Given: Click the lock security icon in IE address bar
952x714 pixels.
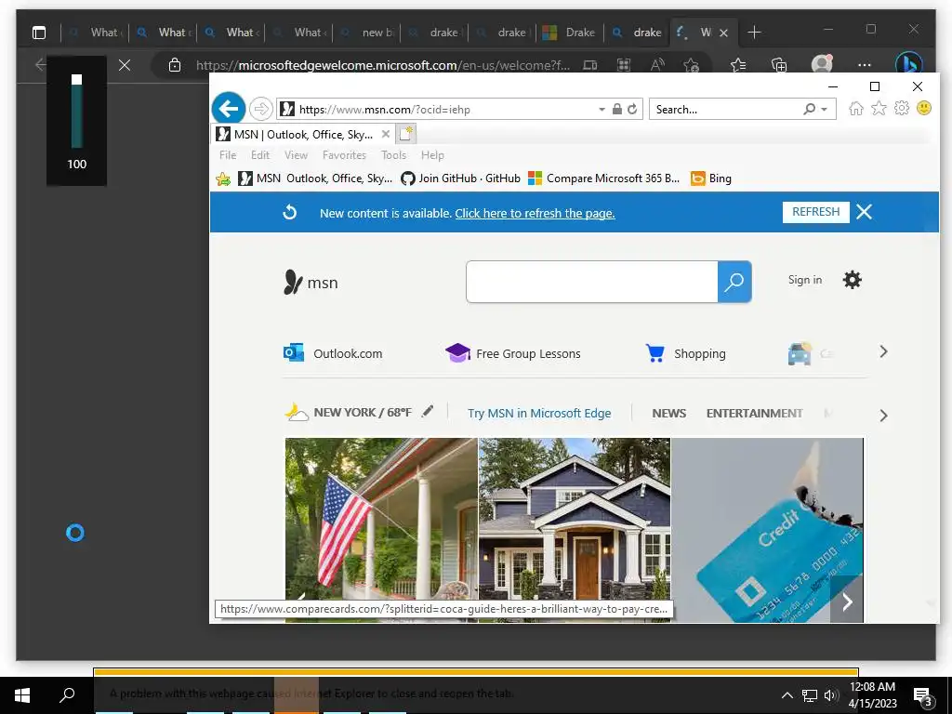Looking at the screenshot, I should [x=617, y=110].
